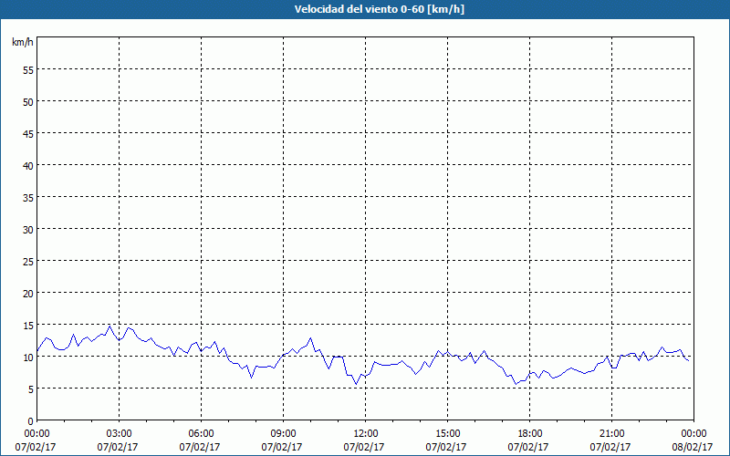
Task: Click the '12:00' time axis label
Action: [x=366, y=434]
